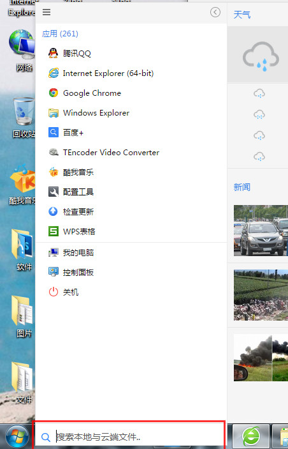
Task: Open the 天气 weather section link
Action: [x=241, y=15]
